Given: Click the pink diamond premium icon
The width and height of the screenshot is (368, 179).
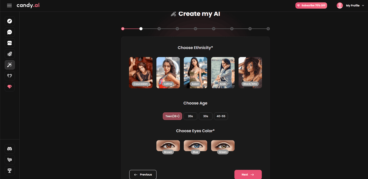Looking at the screenshot, I should coord(10,87).
